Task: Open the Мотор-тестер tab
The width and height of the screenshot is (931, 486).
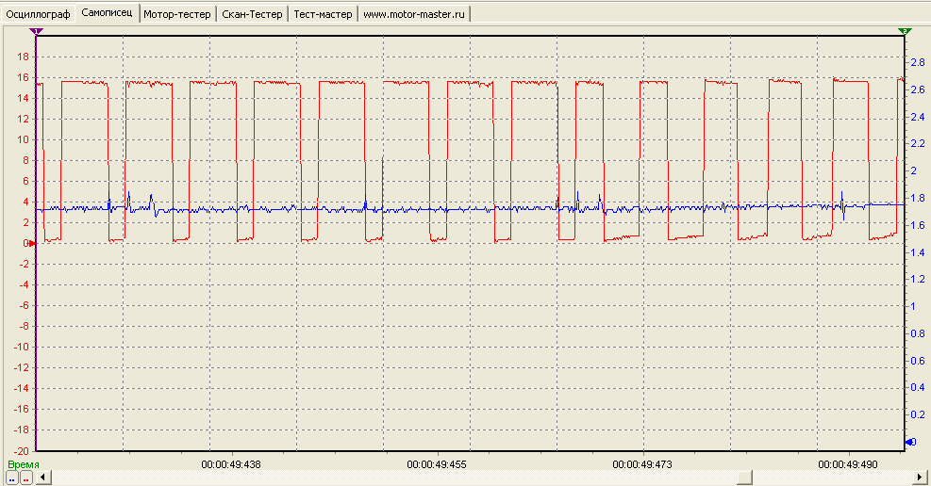Action: [x=177, y=14]
